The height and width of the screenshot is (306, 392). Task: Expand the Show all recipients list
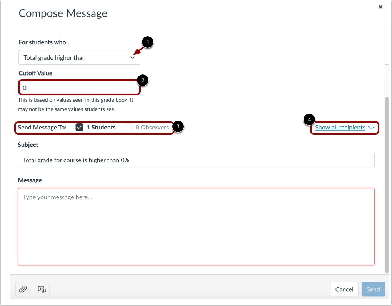tap(340, 127)
